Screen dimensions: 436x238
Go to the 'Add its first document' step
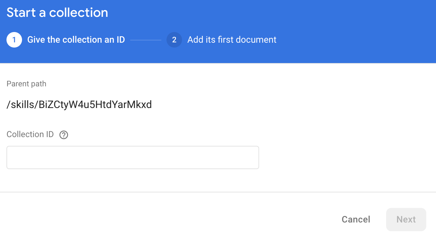coord(232,40)
